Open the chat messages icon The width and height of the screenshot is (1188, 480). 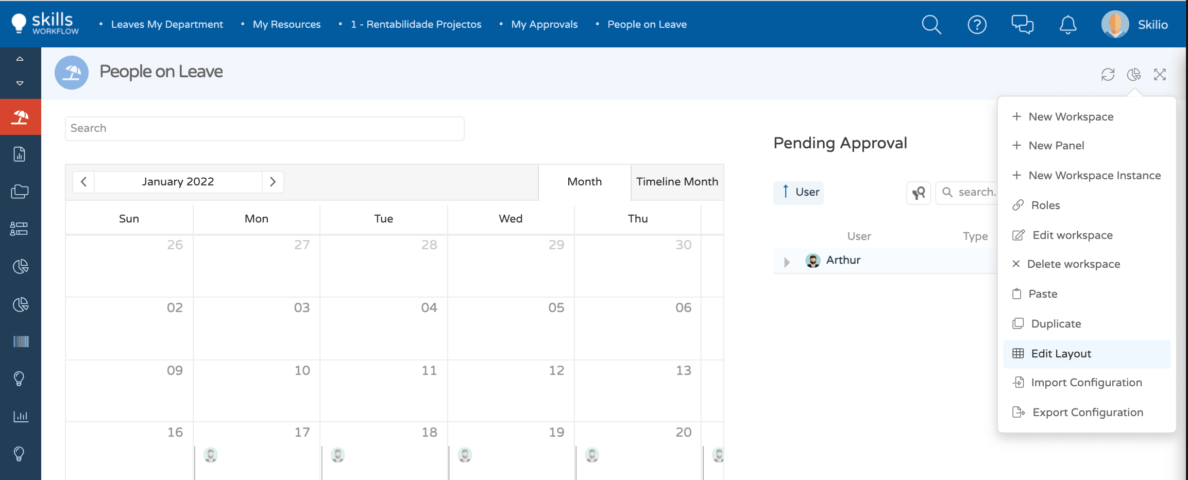[x=1022, y=24]
